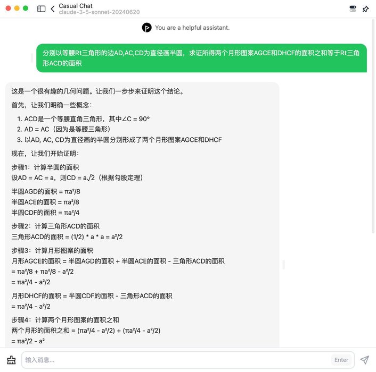This screenshot has height=372, width=376.
Task: Close window with red button
Action: [x=8, y=9]
